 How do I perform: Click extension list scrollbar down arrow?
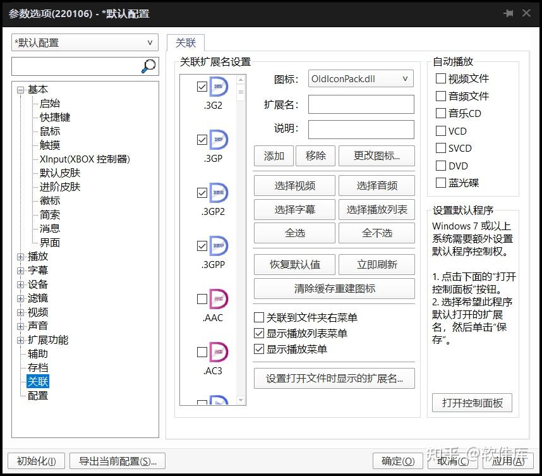point(241,400)
